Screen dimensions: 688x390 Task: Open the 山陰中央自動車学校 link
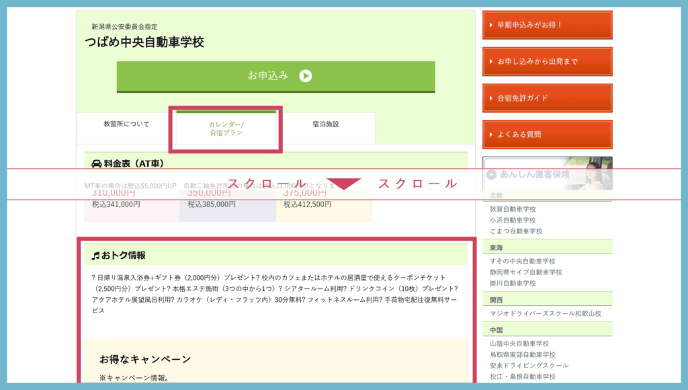pyautogui.click(x=519, y=344)
